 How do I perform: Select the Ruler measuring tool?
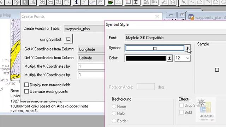(118, 2)
